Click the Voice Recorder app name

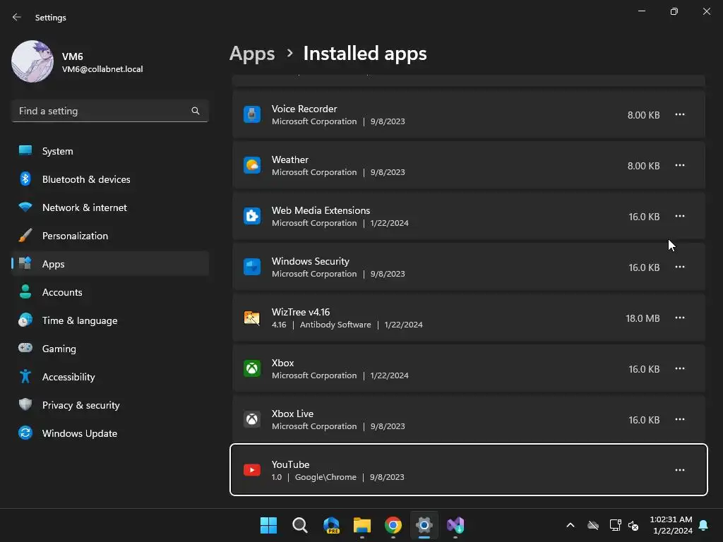pyautogui.click(x=304, y=109)
